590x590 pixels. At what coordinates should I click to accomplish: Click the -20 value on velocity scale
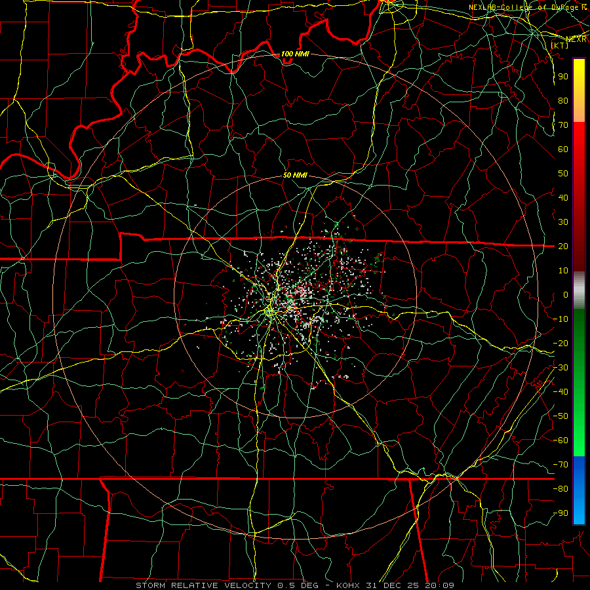click(x=560, y=343)
